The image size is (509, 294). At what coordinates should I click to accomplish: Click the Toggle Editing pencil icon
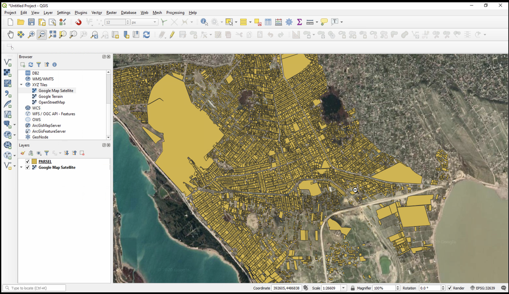(x=172, y=35)
